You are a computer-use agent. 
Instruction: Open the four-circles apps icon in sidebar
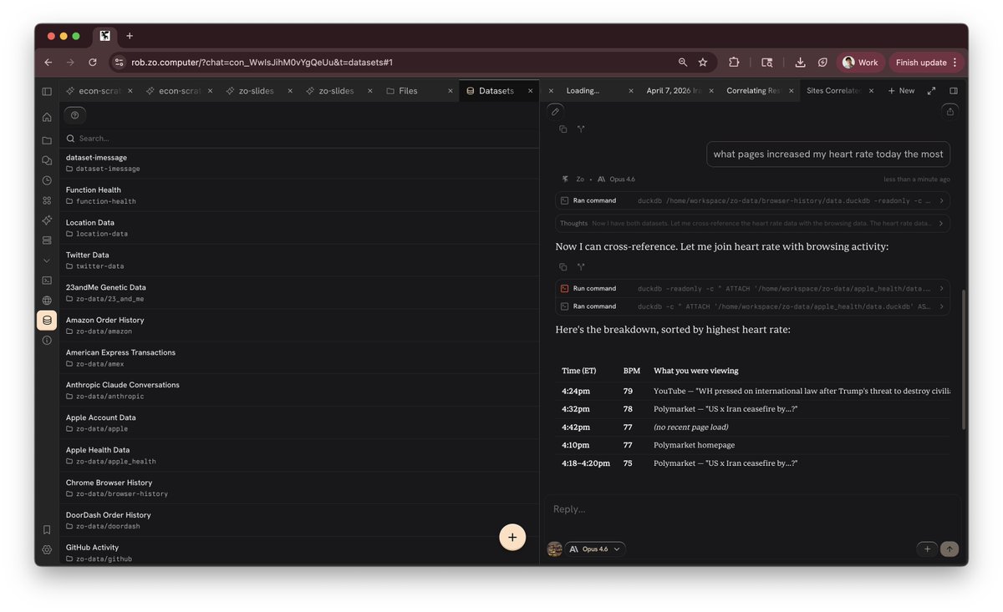[47, 200]
